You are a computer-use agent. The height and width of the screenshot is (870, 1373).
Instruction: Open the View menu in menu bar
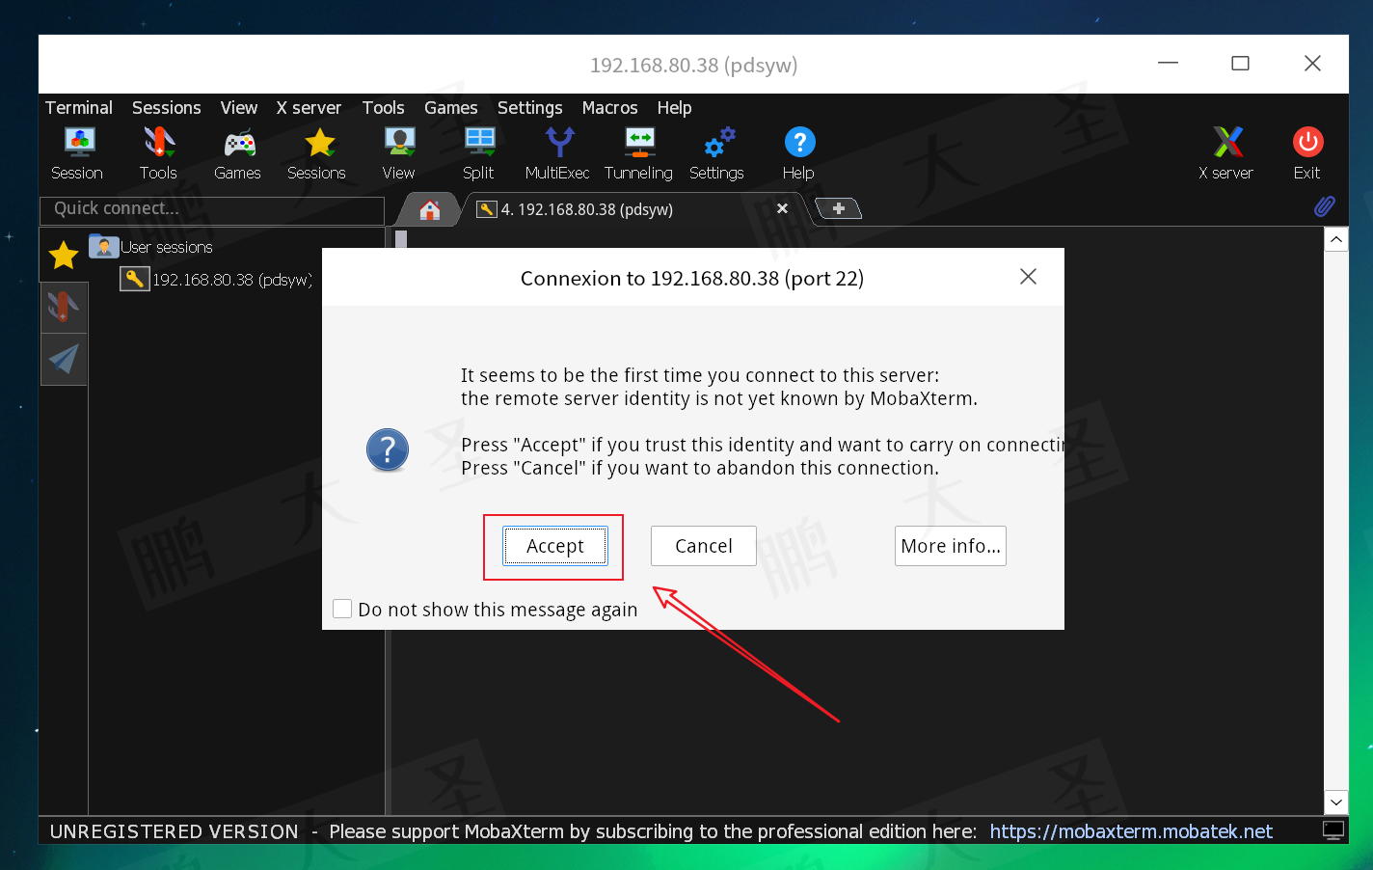[x=239, y=108]
